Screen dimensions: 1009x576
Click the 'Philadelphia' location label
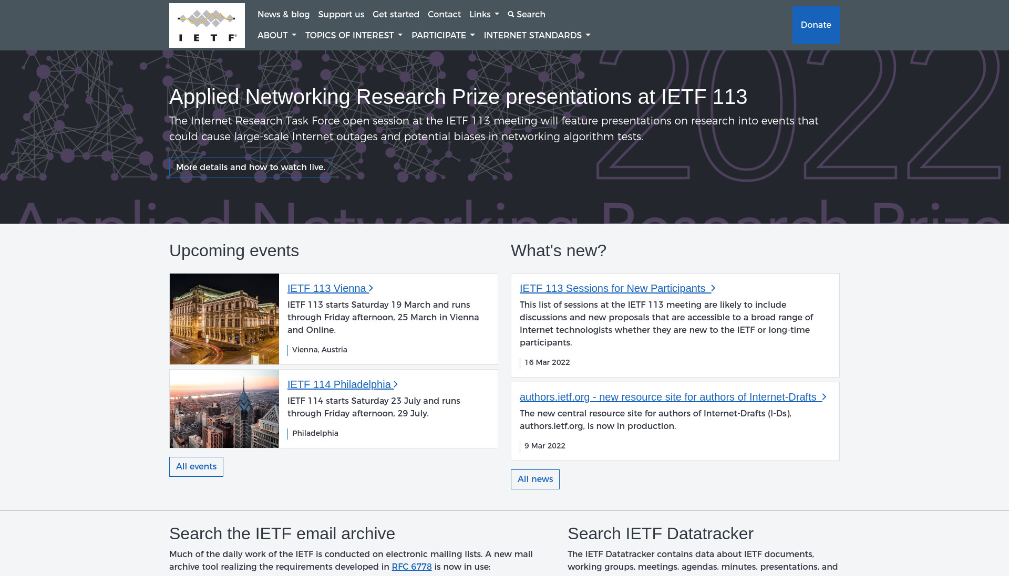tap(315, 433)
